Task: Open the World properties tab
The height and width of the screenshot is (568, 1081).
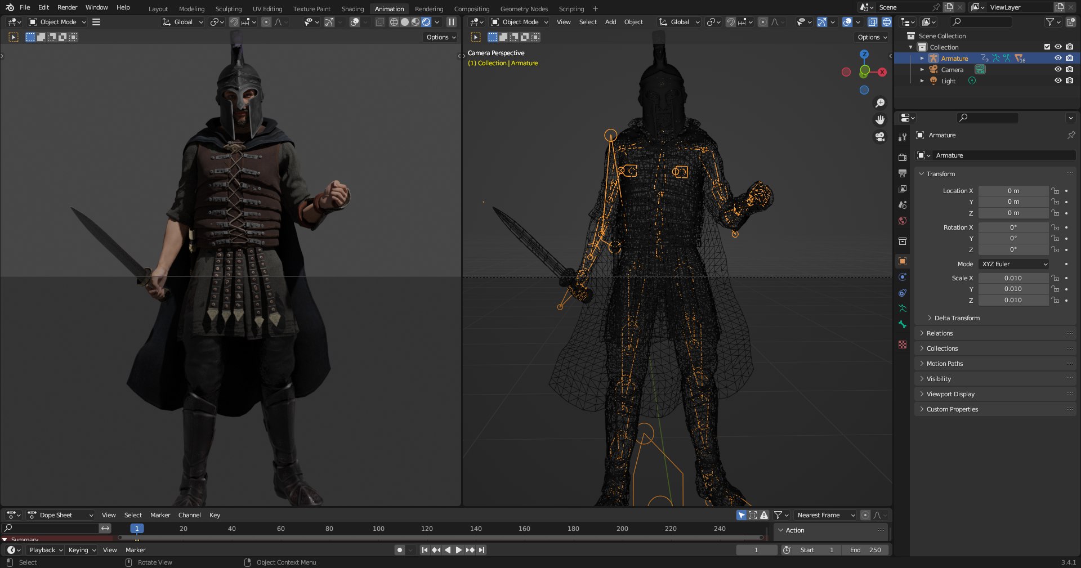Action: (x=903, y=221)
